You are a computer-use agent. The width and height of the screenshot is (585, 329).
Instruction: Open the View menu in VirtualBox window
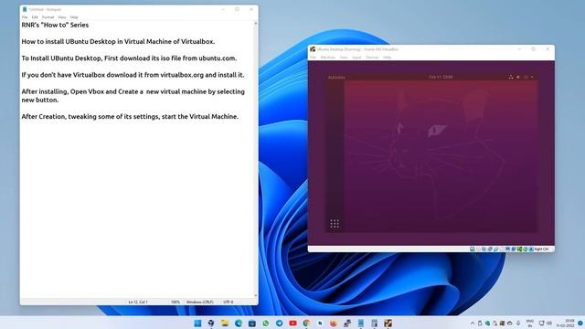[344, 58]
